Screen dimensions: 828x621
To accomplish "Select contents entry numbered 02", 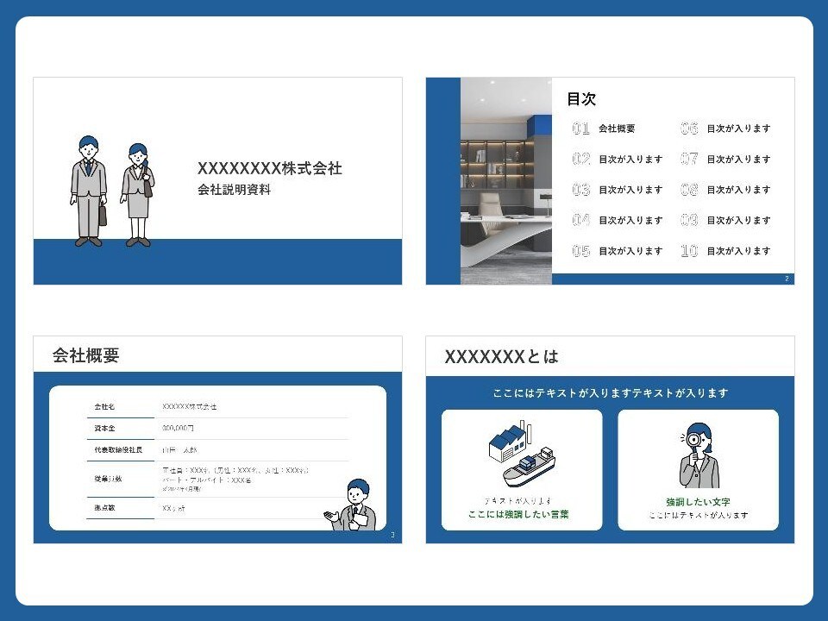I will pos(618,159).
